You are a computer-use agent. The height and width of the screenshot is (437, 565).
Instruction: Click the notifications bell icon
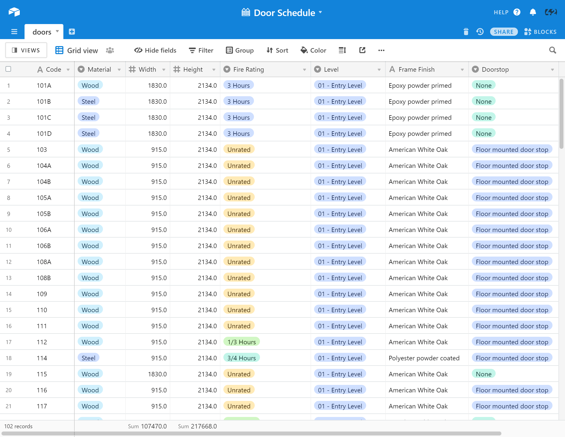tap(533, 12)
